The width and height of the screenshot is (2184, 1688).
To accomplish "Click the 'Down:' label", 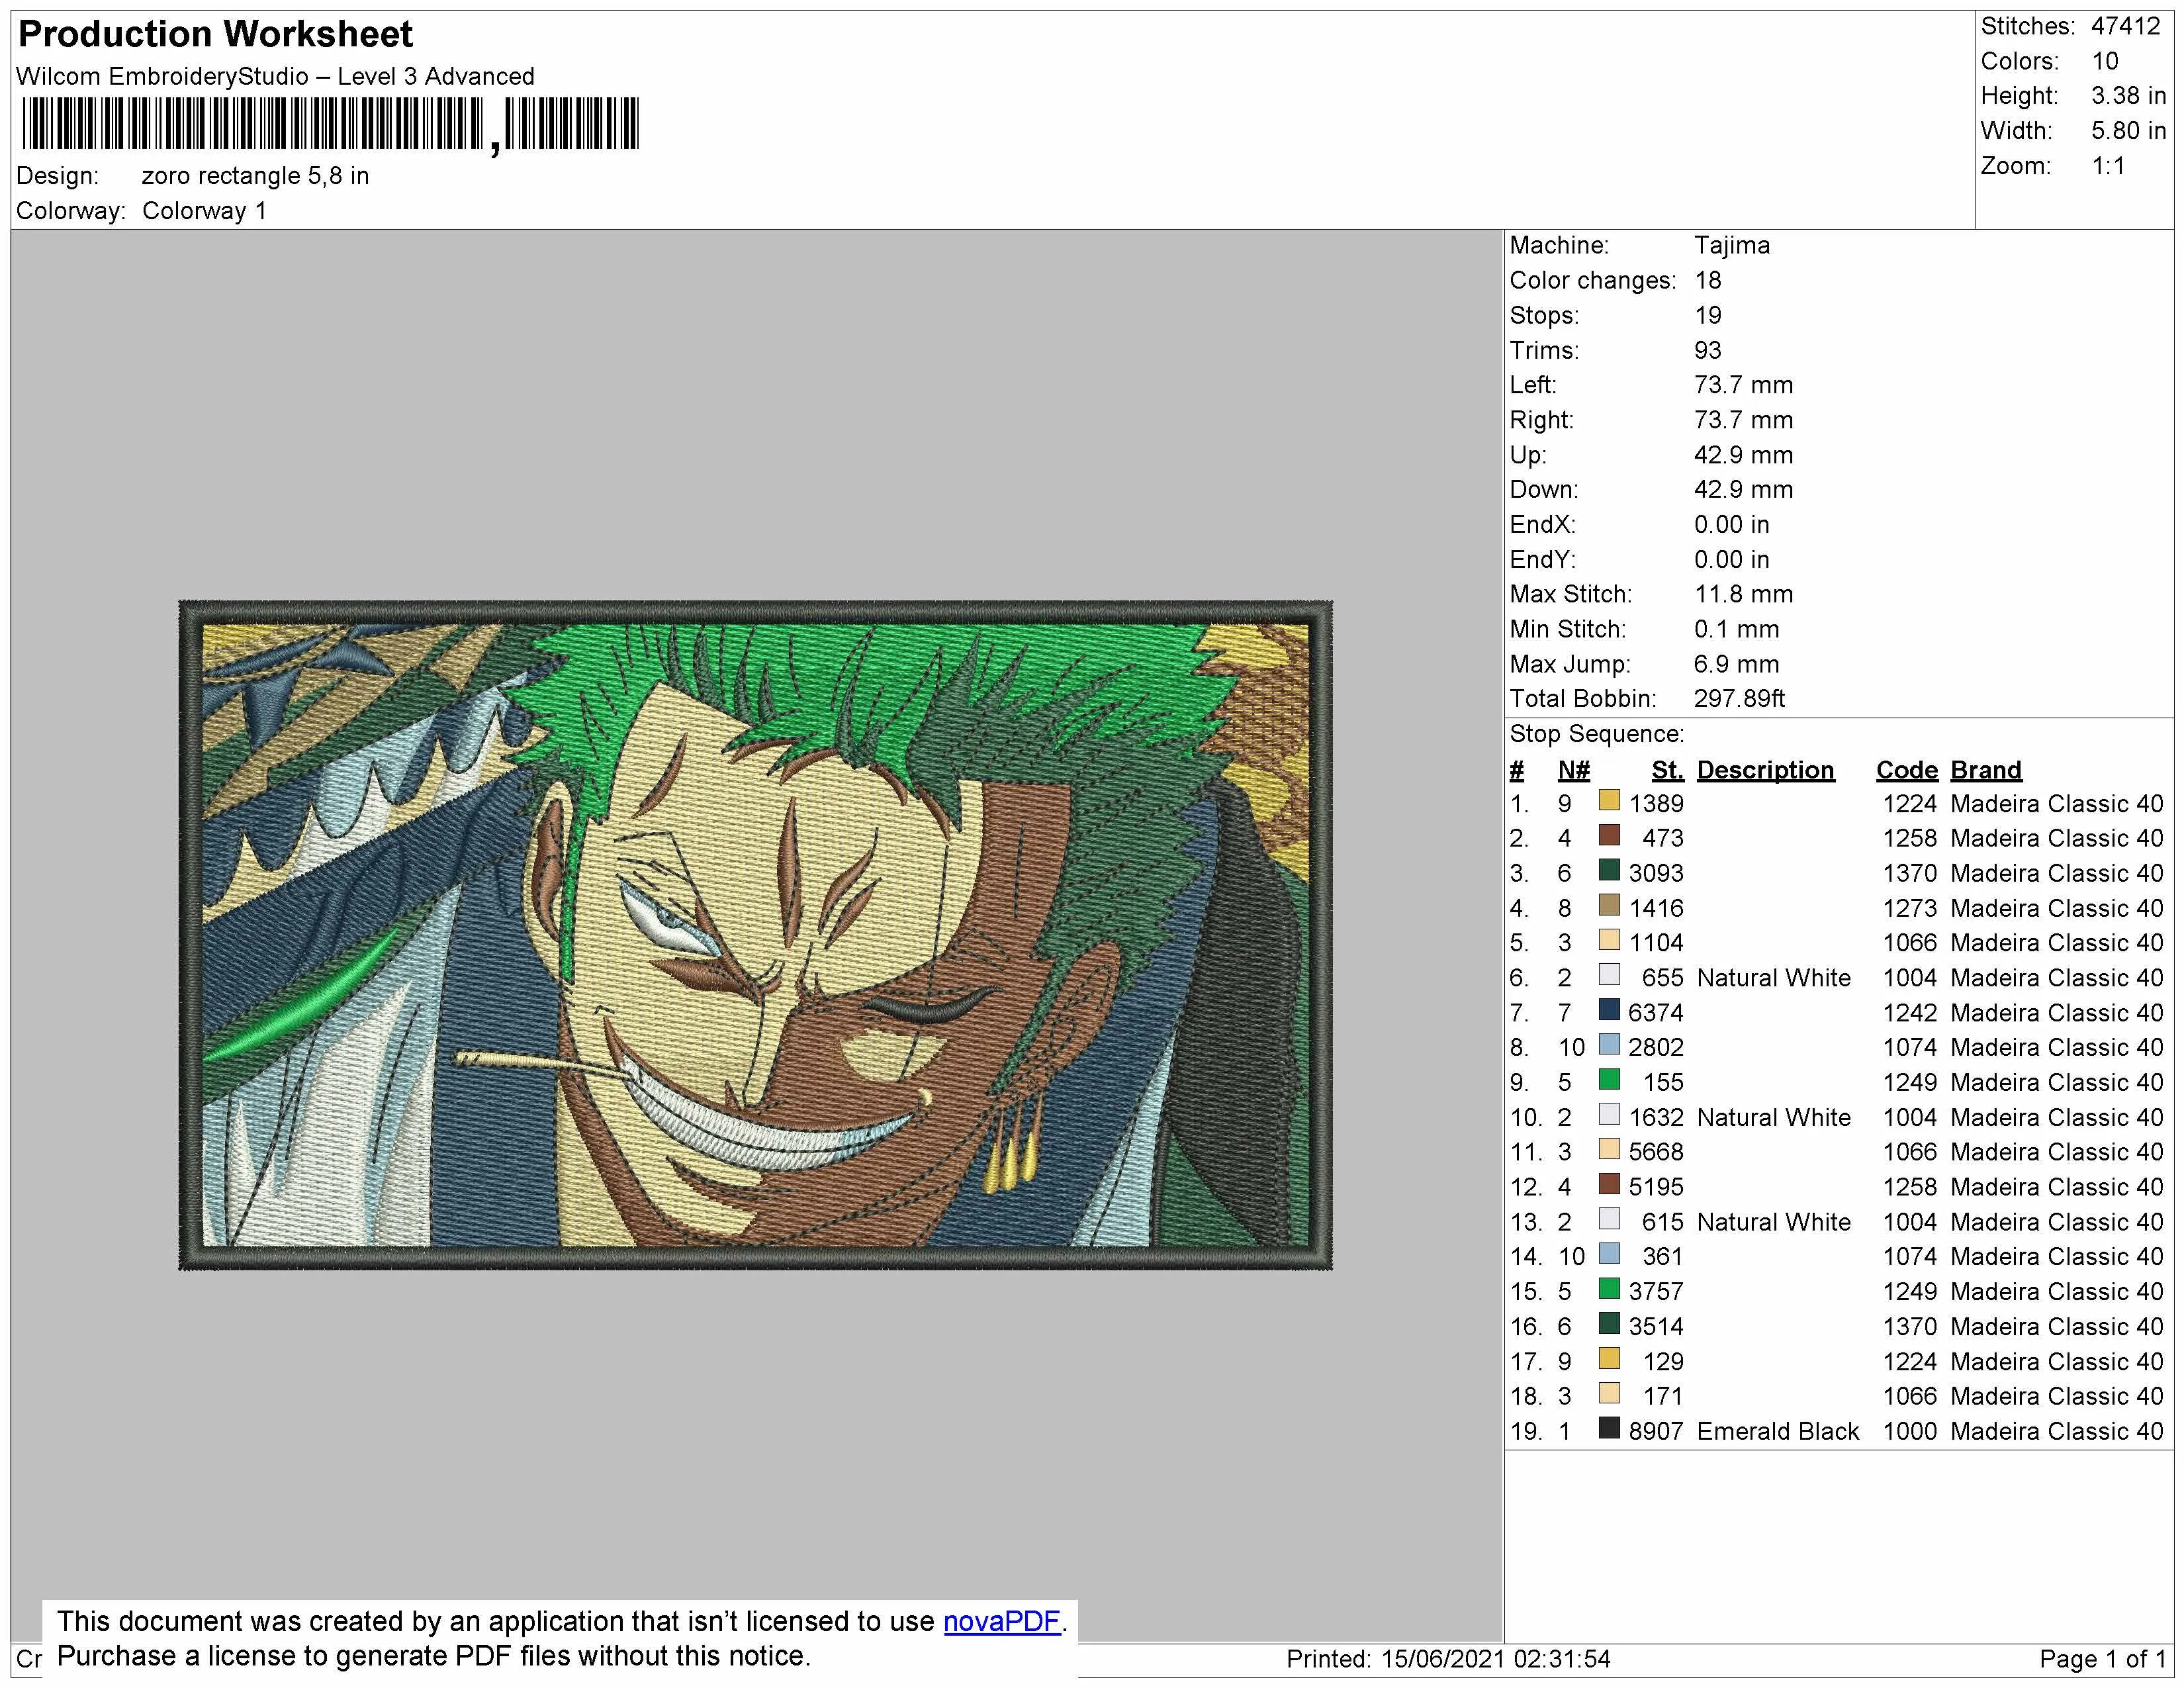I will point(1544,490).
